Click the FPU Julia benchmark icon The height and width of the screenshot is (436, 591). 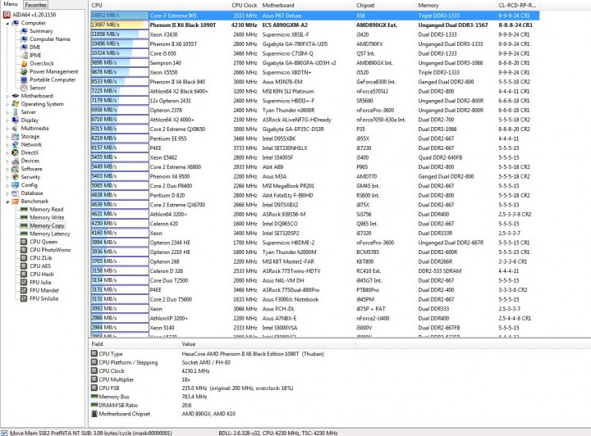[x=24, y=282]
